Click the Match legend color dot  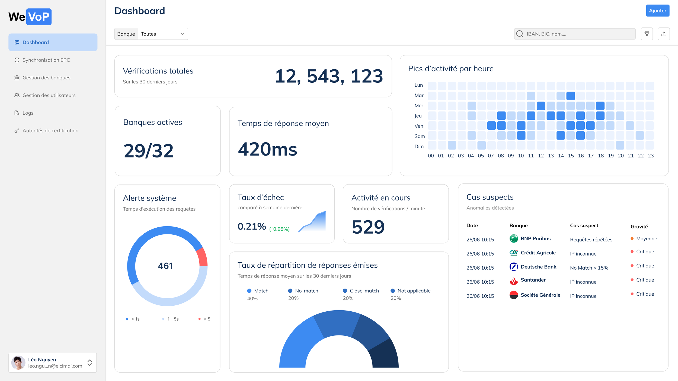pos(249,291)
